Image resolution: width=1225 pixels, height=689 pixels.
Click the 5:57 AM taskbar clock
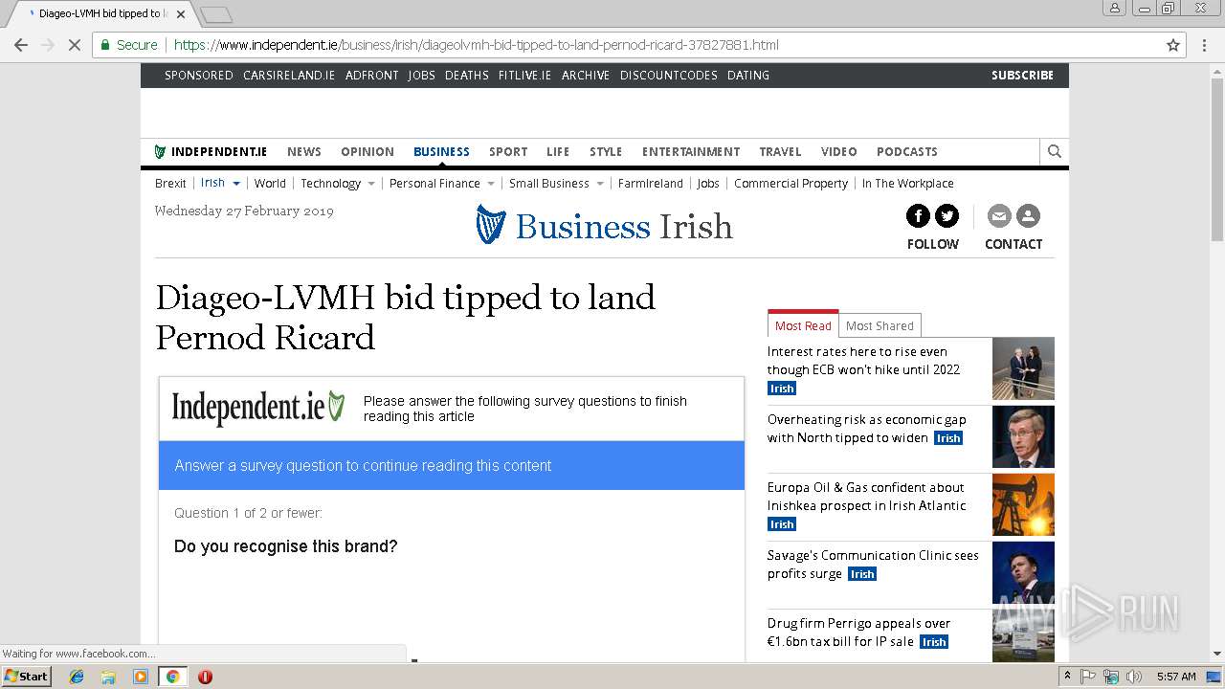(1175, 677)
